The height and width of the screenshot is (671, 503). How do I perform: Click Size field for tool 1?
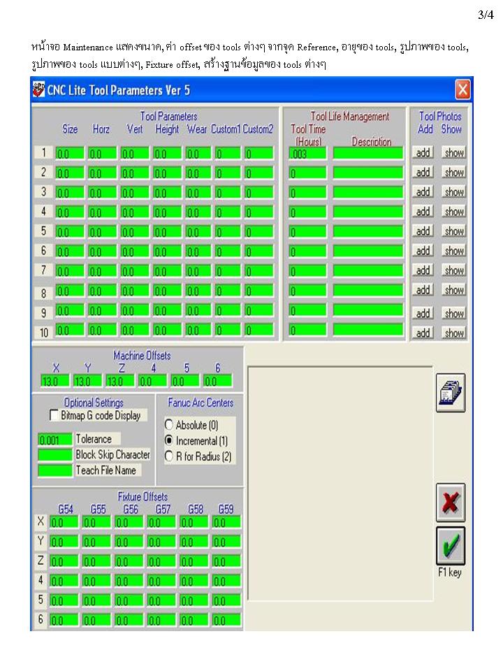[x=70, y=153]
